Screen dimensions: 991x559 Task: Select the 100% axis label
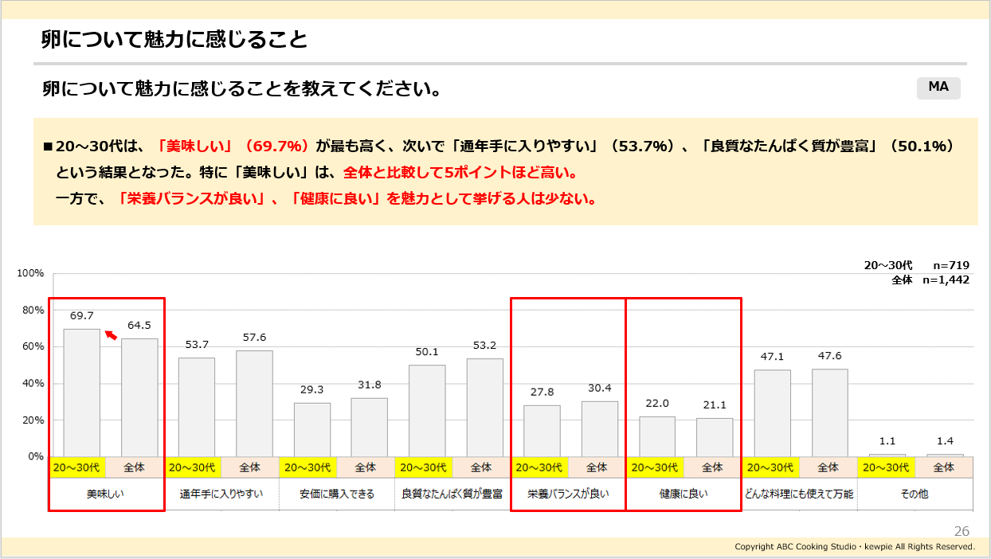(30, 273)
